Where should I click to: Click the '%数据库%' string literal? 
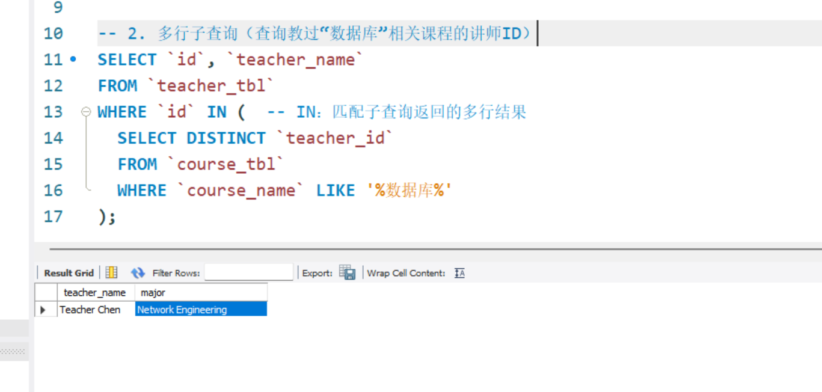[409, 190]
